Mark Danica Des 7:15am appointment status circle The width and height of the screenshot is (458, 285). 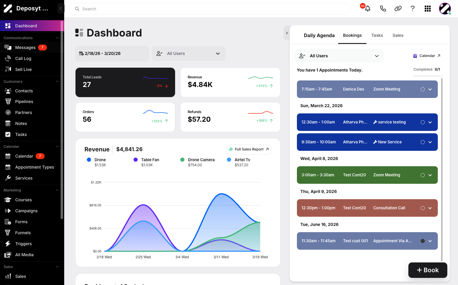(x=423, y=89)
